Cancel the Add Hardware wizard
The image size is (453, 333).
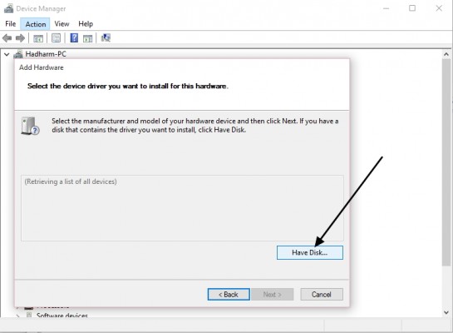pyautogui.click(x=322, y=294)
